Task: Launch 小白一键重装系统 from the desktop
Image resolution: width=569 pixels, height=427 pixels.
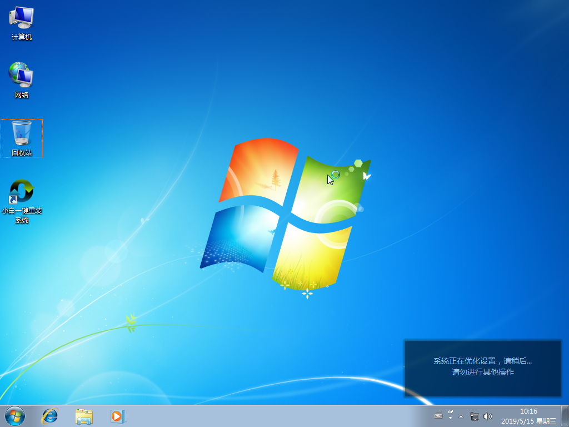Action: pos(21,195)
